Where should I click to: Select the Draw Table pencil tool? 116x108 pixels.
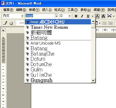point(5,23)
